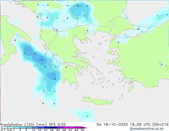Click the 0.5–1 mm legend color swatch
This screenshot has height=131, width=169.
click(11, 128)
